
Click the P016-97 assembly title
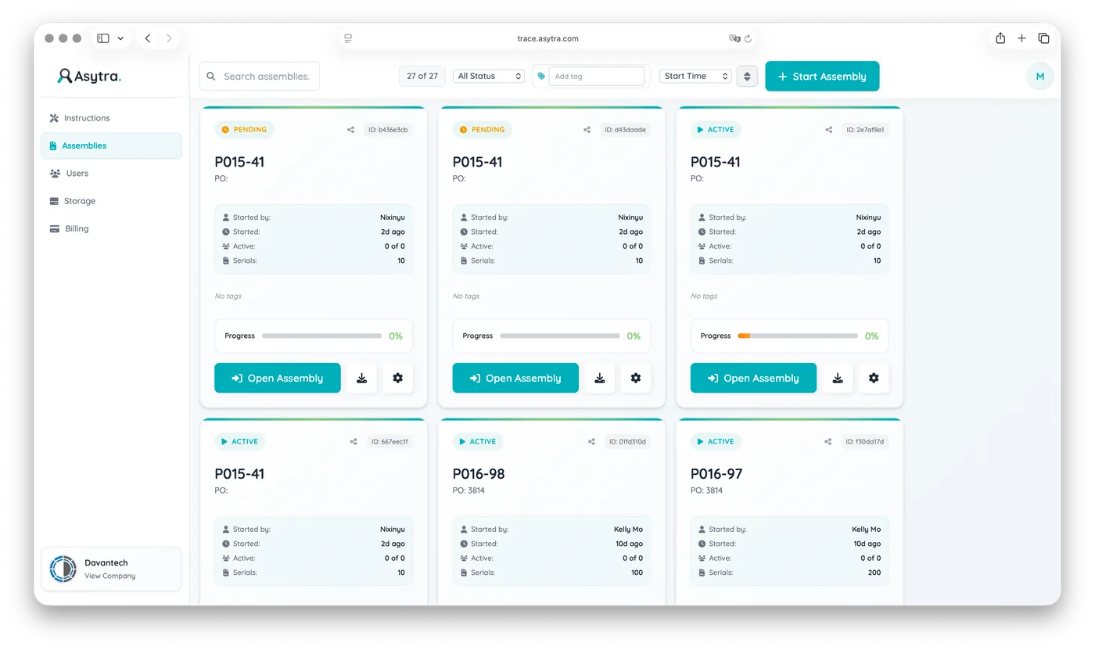click(716, 474)
